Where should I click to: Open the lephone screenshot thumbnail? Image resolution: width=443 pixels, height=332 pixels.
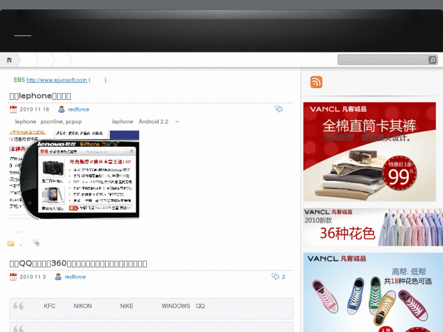74,175
